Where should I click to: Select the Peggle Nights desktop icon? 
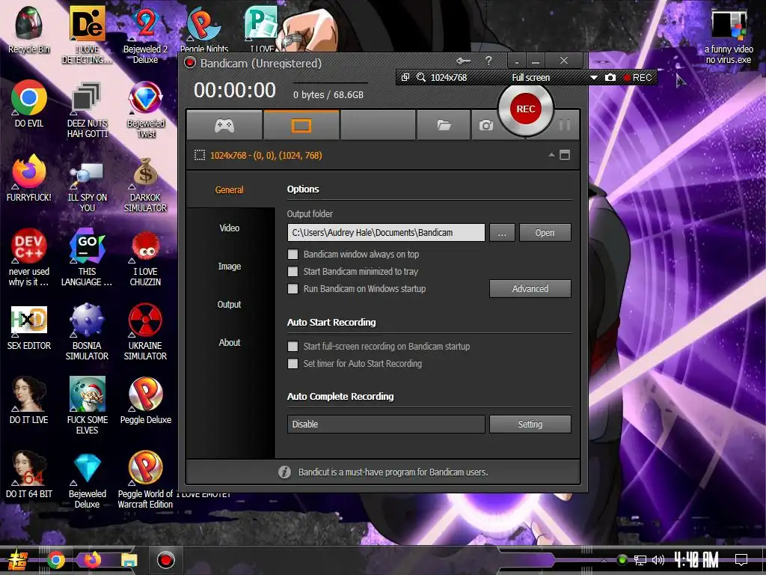[x=203, y=29]
